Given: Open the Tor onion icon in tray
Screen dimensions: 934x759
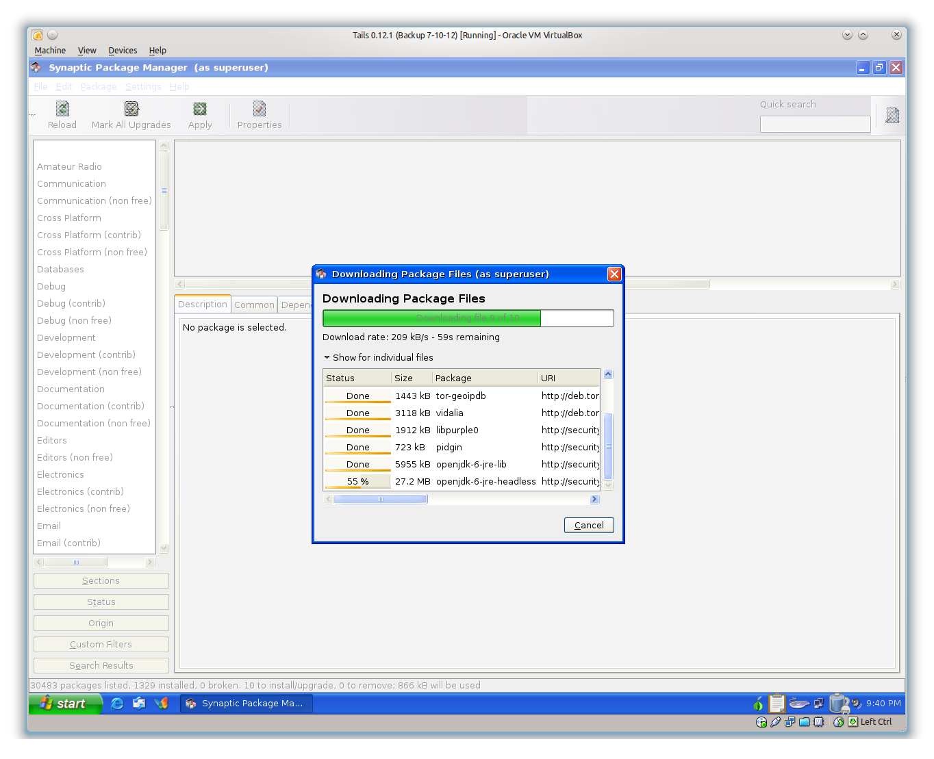Looking at the screenshot, I should click(x=758, y=704).
